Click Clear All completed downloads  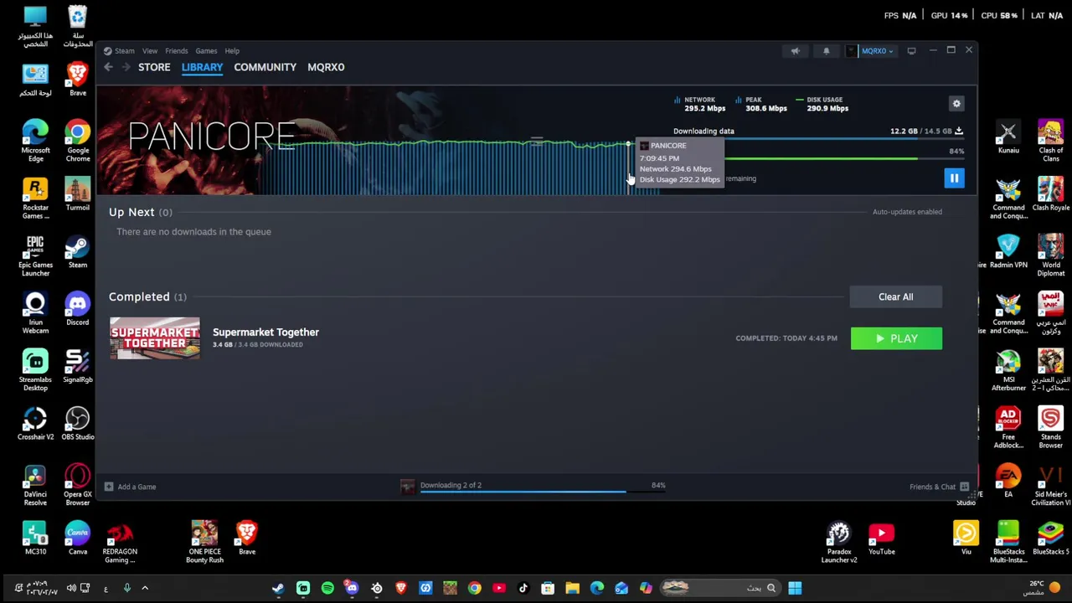[x=895, y=296]
